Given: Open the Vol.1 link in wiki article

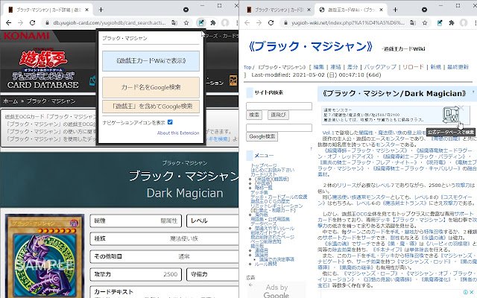Looking at the screenshot, I should pyautogui.click(x=328, y=133).
